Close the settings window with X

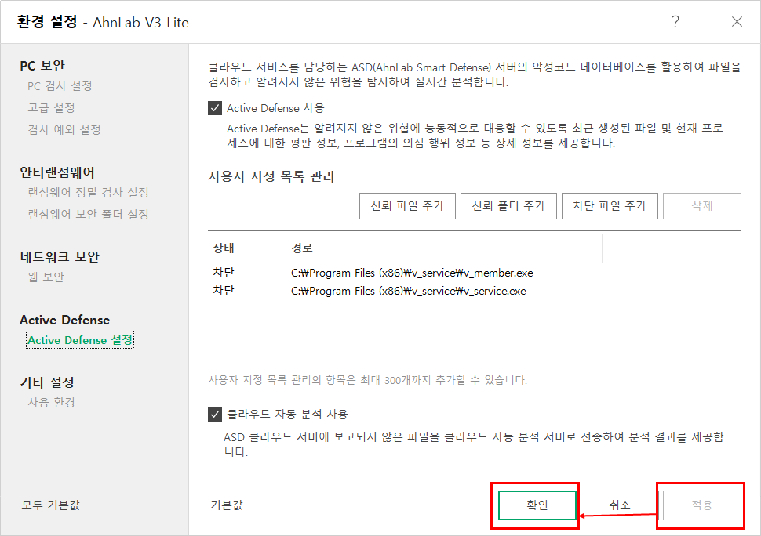tap(737, 22)
